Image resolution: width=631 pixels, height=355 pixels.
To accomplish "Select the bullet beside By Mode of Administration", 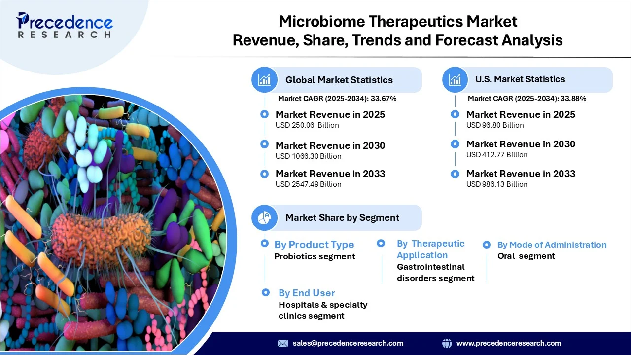I will coord(487,245).
